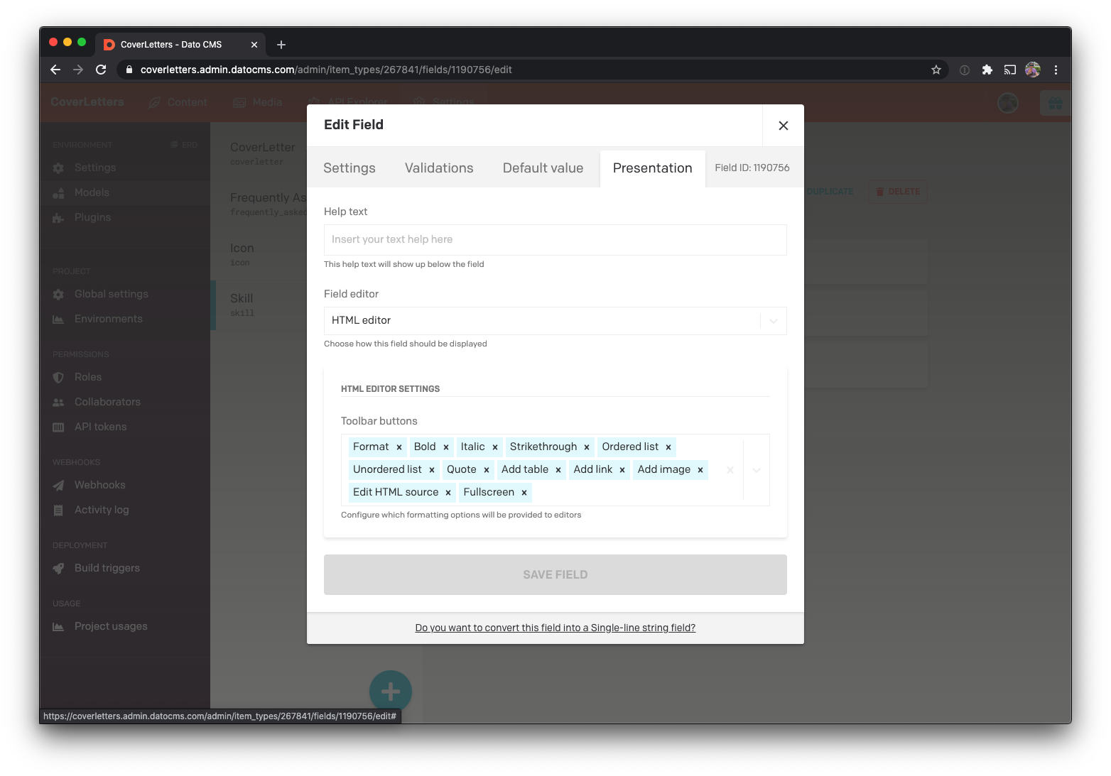Switch to the Default value tab
The height and width of the screenshot is (776, 1111).
543,168
